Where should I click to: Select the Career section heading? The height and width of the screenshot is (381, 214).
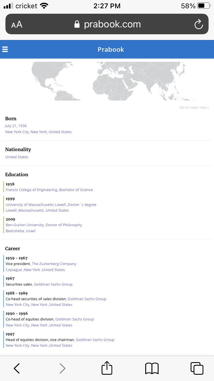[x=13, y=248]
